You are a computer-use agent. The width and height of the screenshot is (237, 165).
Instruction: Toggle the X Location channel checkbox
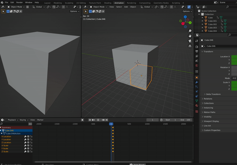coord(28,137)
